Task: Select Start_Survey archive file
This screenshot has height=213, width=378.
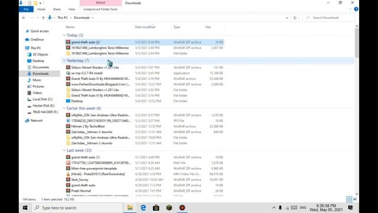Action: pyautogui.click(x=80, y=180)
